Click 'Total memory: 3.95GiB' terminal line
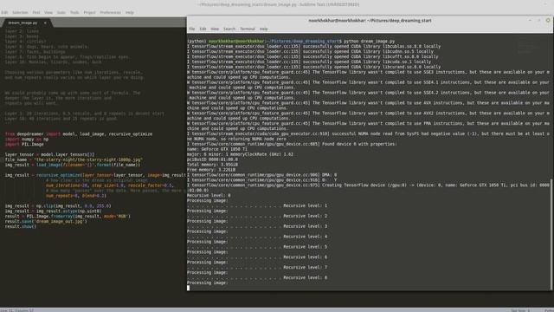Screen dimensions: 554x312 click(x=212, y=165)
